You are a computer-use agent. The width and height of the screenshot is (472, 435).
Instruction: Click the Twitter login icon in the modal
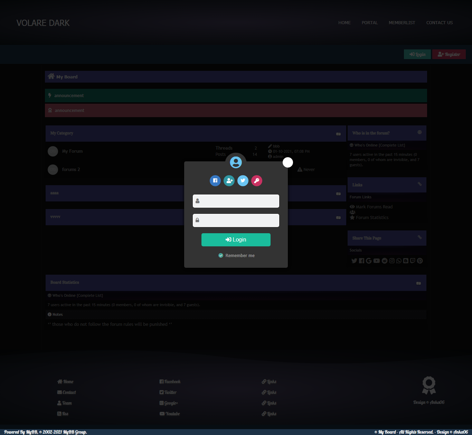pyautogui.click(x=243, y=181)
